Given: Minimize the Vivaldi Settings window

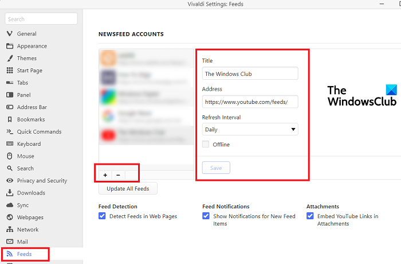Looking at the screenshot, I should click(x=382, y=4).
